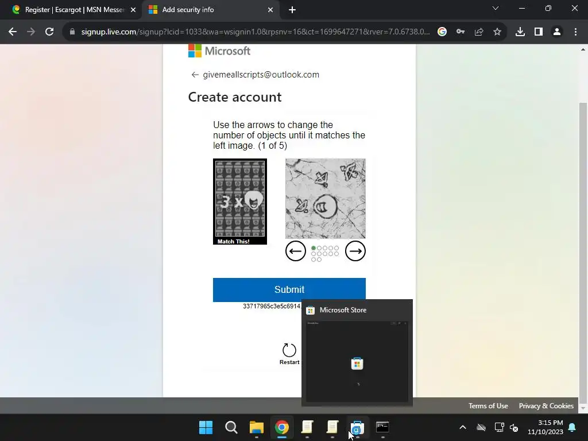The width and height of the screenshot is (588, 441).
Task: Click the captcha objects image
Action: 326,198
